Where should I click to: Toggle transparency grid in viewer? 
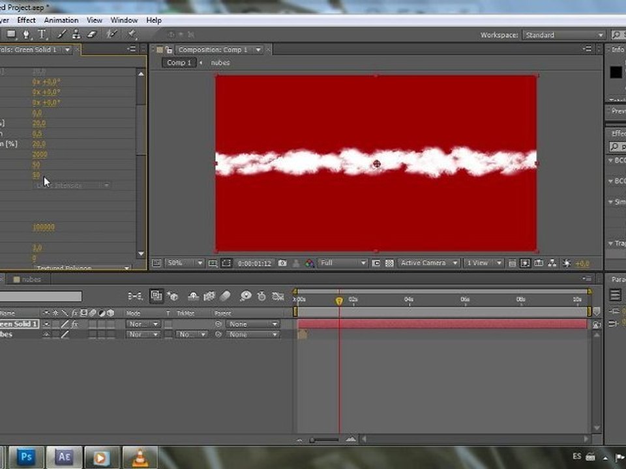389,263
